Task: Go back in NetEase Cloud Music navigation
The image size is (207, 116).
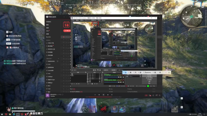Action: [64, 17]
